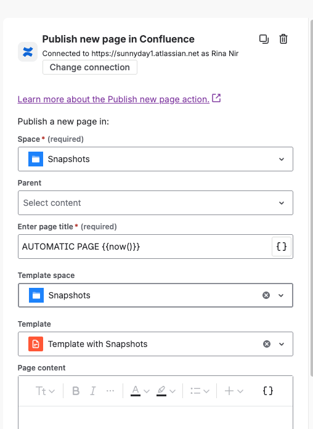Viewport: 313px width, 429px height.
Task: Expand the Space dropdown showing Snapshots
Action: (155, 159)
